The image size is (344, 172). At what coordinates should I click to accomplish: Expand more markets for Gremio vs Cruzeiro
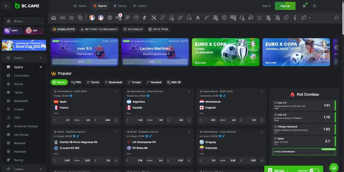(116, 160)
